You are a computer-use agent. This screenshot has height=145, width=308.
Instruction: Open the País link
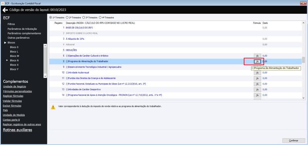click(5, 110)
